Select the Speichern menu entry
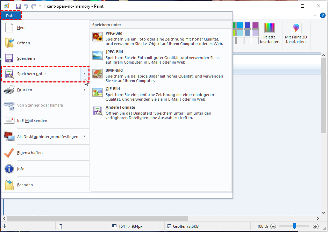The width and height of the screenshot is (328, 232). pos(45,58)
